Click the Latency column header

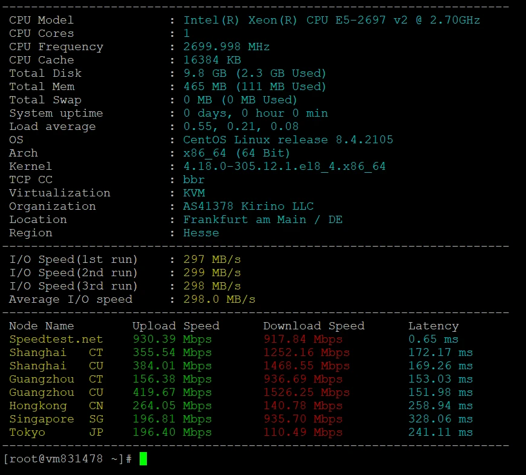point(433,326)
